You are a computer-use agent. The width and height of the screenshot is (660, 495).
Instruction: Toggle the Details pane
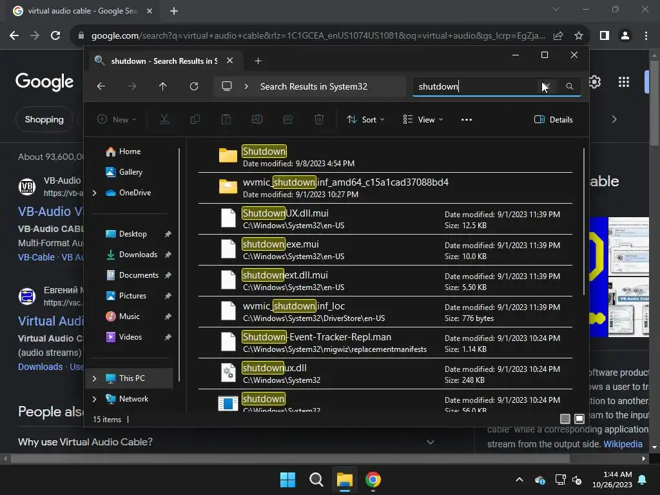(554, 119)
